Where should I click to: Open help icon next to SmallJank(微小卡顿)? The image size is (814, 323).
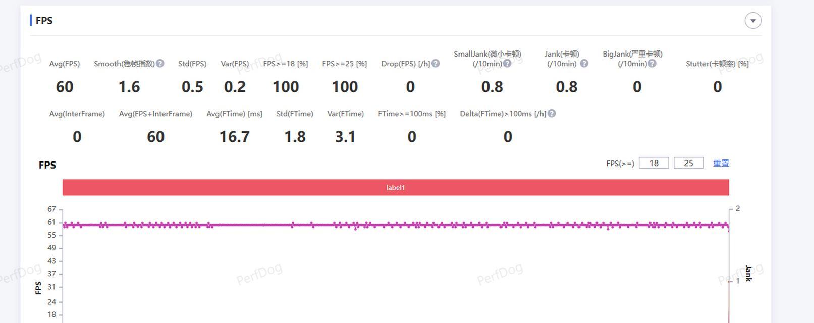[x=507, y=64]
